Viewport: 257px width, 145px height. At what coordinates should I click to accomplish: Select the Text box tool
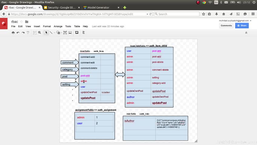pyautogui.click(x=65, y=33)
